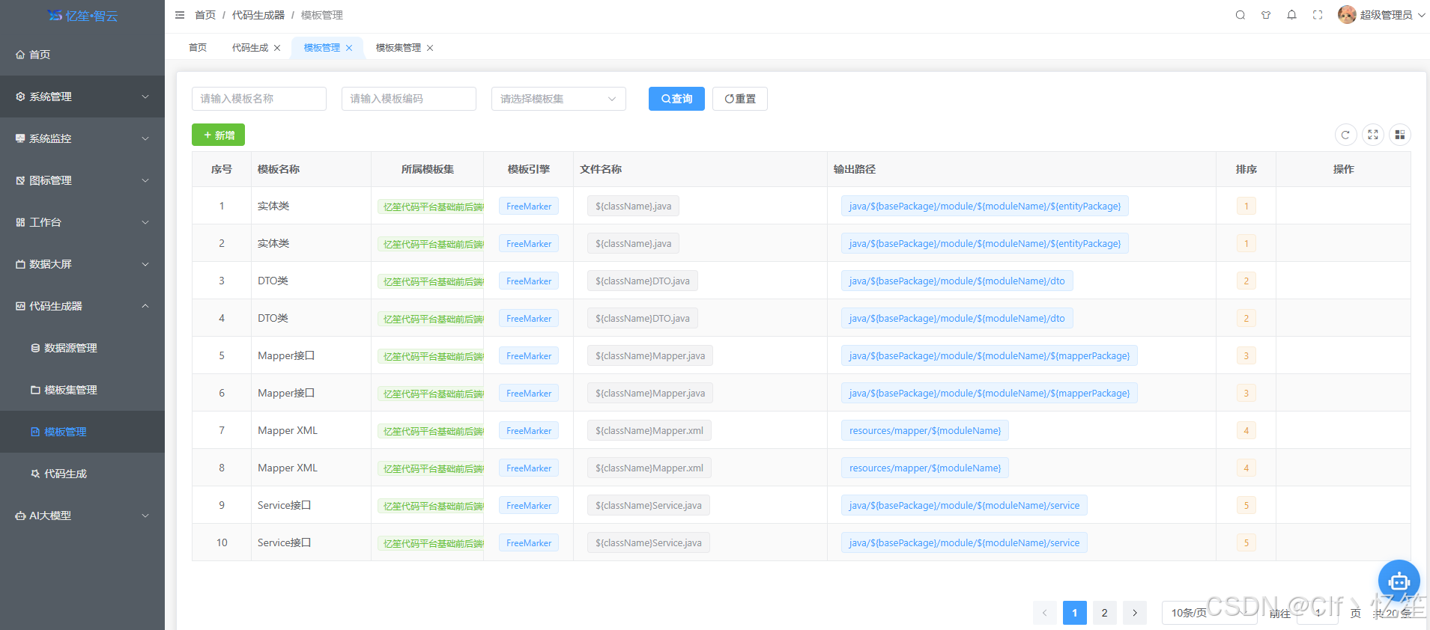
Task: Select the ${className}Service.java file name in row 9
Action: 649,505
